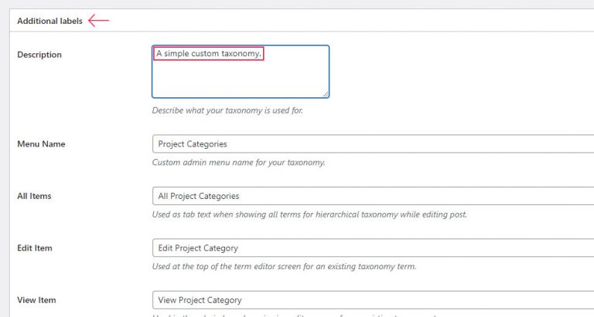Click the View Item label
This screenshot has width=594, height=317.
tap(36, 300)
